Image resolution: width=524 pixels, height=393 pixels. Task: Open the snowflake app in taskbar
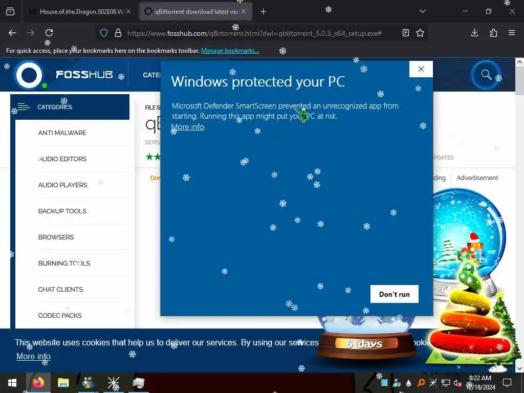coord(113,383)
